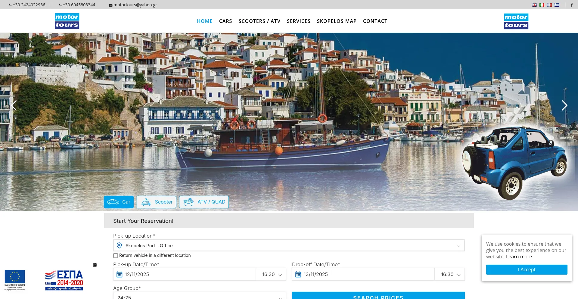Switch language using the UK flag
Viewport: 578px width, 299px height.
[x=534, y=5]
